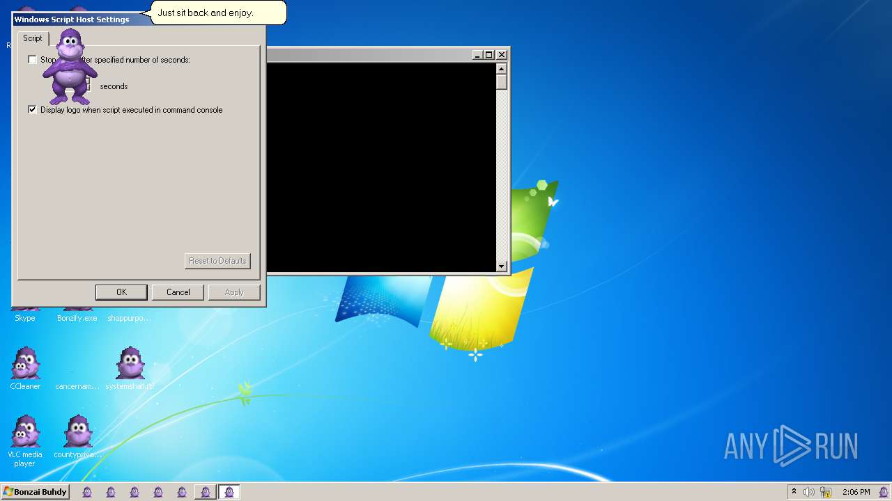This screenshot has height=501, width=892.
Task: Click the Bonzi Buddy gorilla character
Action: coord(70,67)
